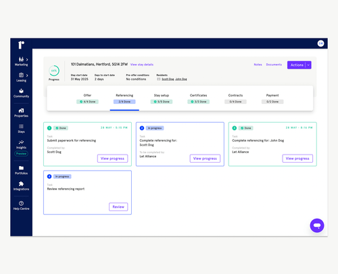View progress for Scott Dog referencing
338x274 pixels.
tap(205, 159)
